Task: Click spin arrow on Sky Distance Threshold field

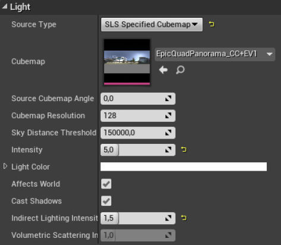Action: pyautogui.click(x=168, y=133)
